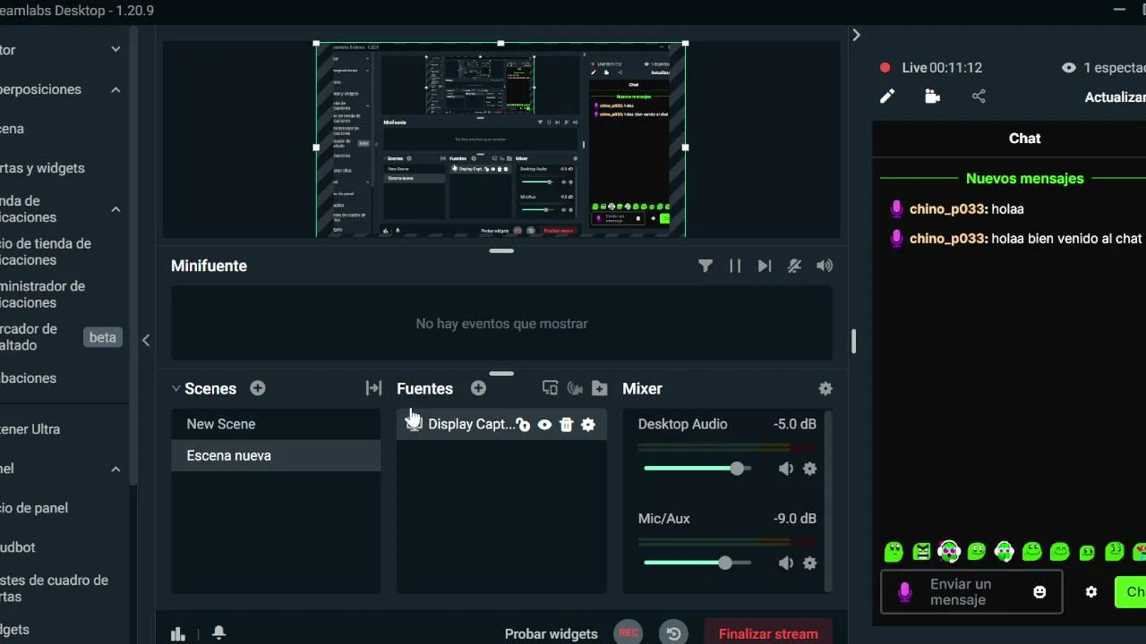Select the Display Capt... source row
The image size is (1146, 644).
[x=501, y=425]
